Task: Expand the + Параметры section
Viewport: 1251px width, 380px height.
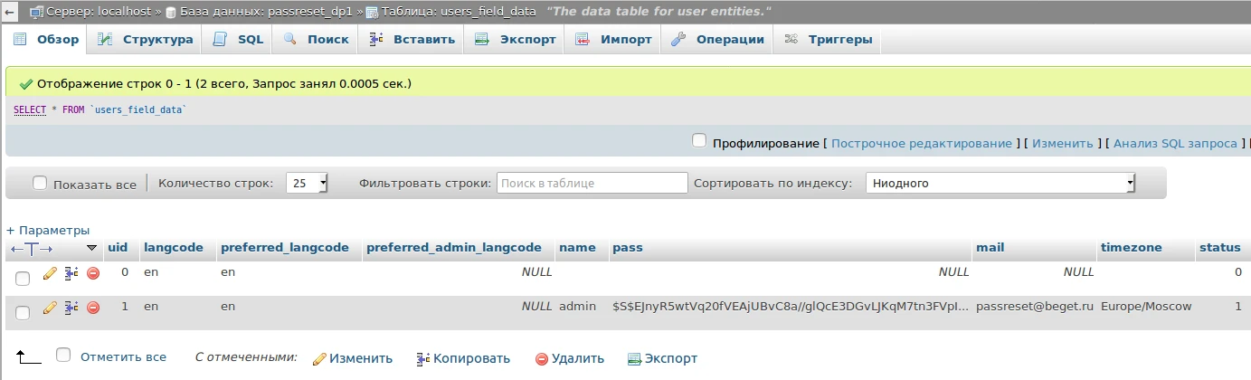Action: 48,230
